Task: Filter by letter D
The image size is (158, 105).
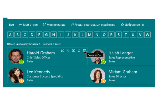Action: coord(32,35)
